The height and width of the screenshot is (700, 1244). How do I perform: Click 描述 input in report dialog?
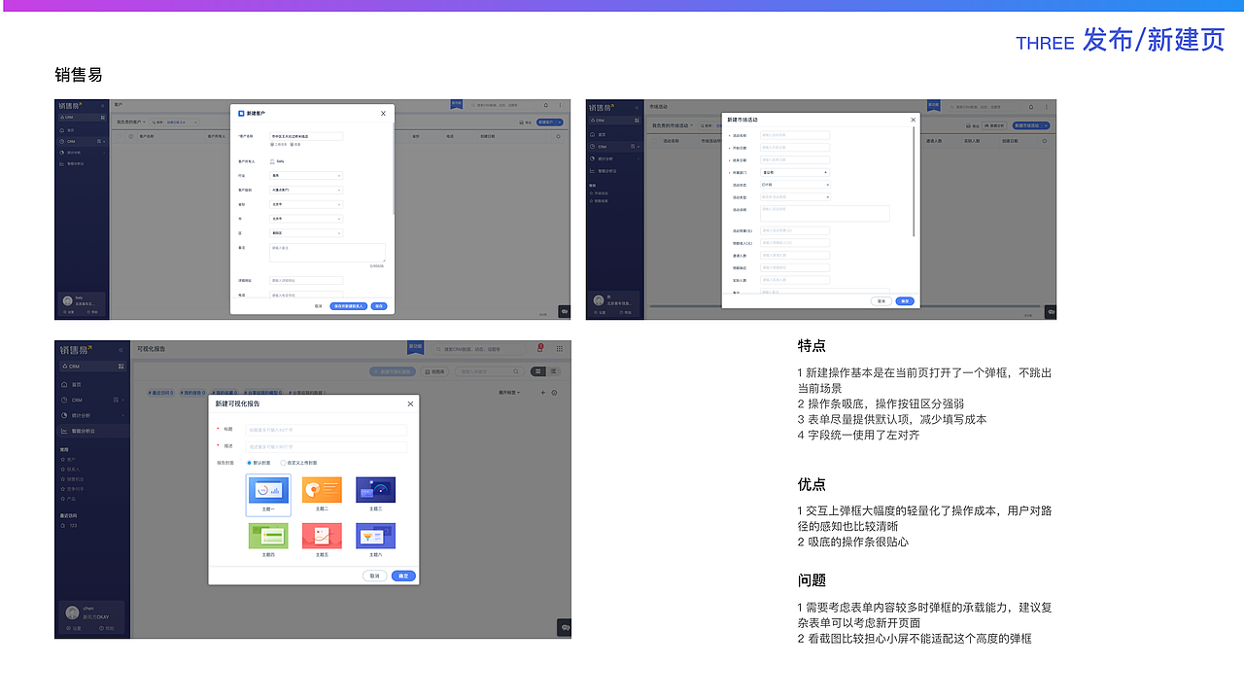coord(327,447)
